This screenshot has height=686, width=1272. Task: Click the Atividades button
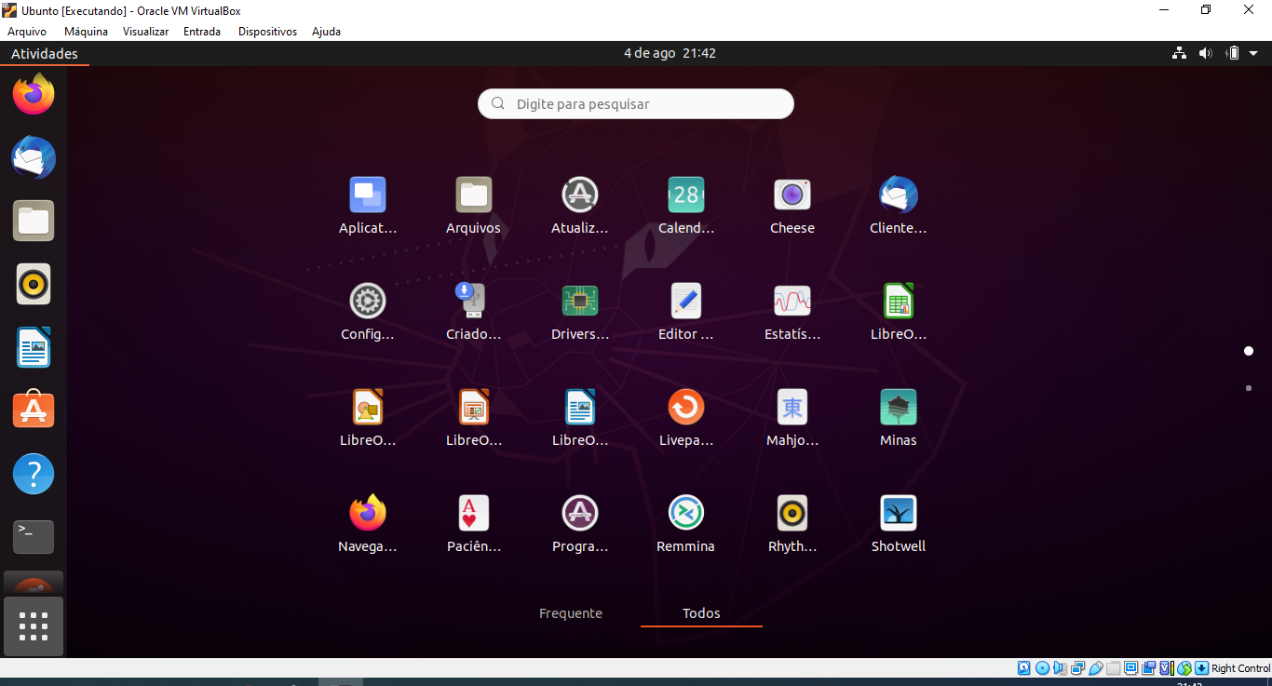[44, 54]
